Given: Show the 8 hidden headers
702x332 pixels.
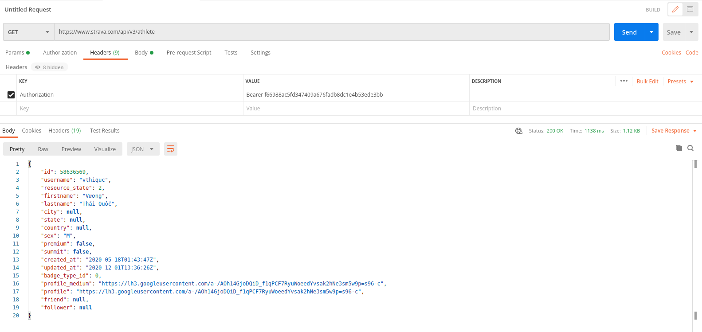Looking at the screenshot, I should point(50,67).
